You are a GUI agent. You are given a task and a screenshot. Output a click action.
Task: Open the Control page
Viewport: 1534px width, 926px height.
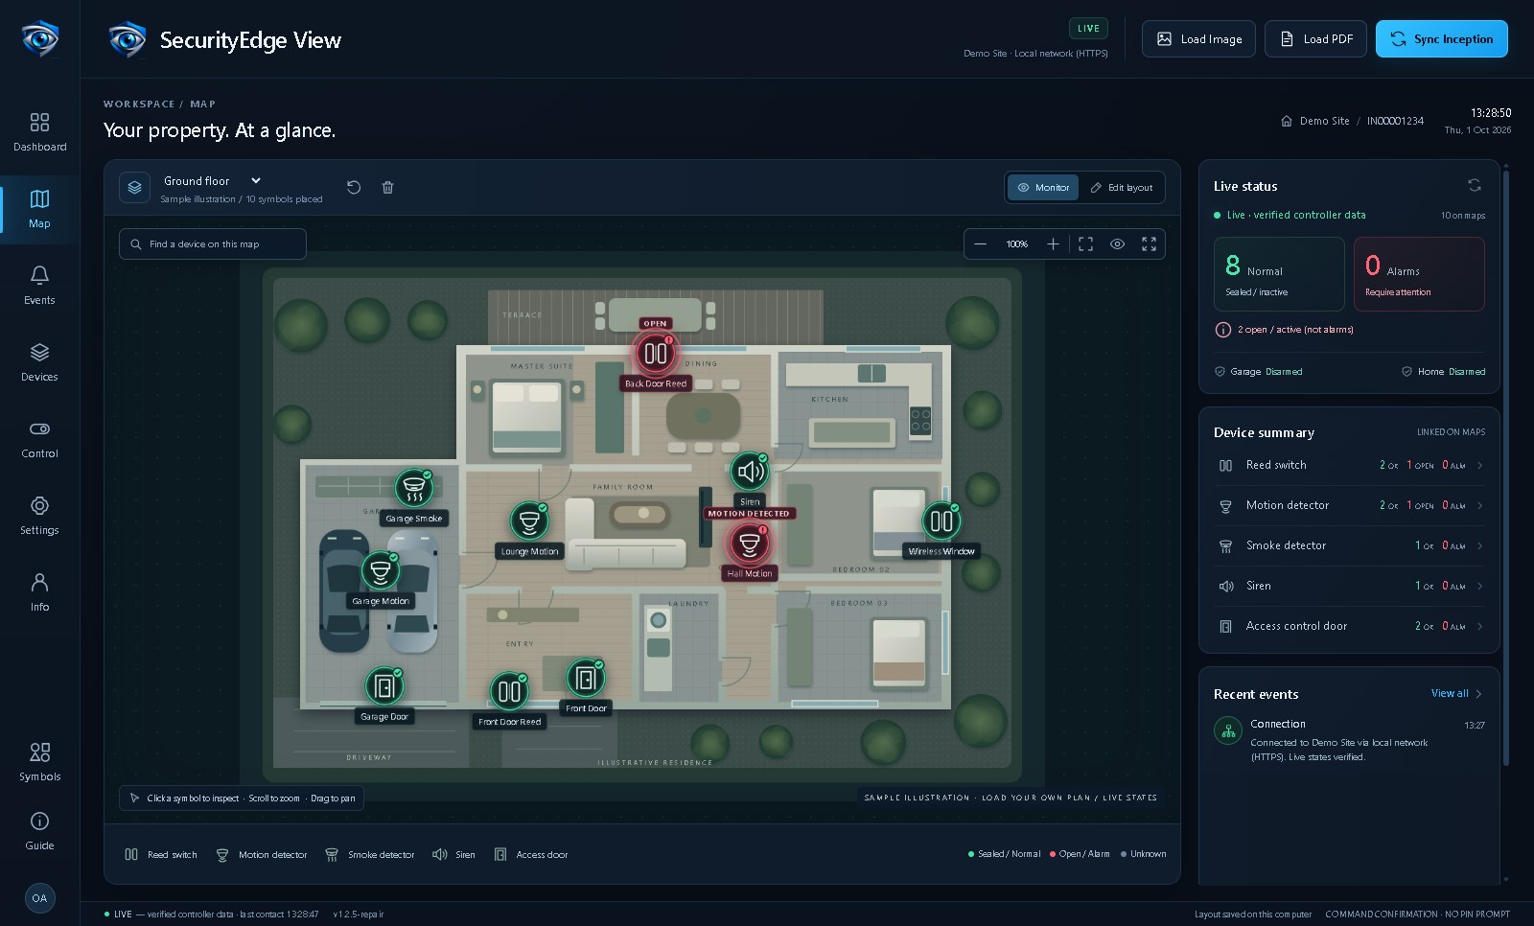(x=39, y=439)
